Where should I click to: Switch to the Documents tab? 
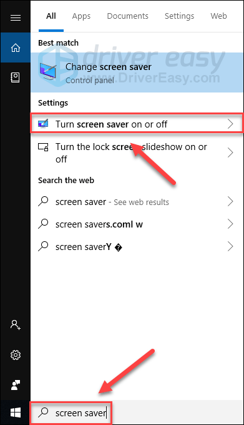(128, 16)
